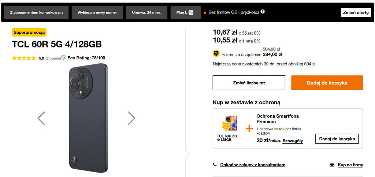This screenshot has height=177, width=375.
Task: Click the Eco Rating shield icon
Action: [64, 58]
